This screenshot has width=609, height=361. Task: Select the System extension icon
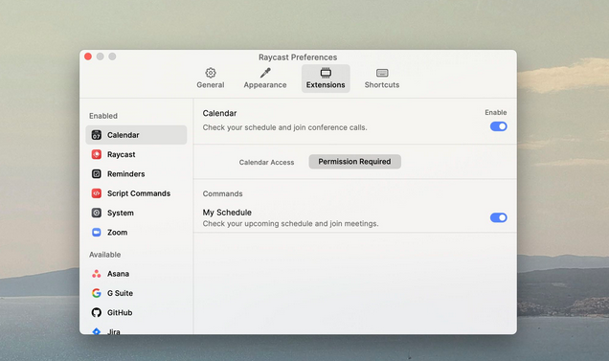tap(97, 213)
